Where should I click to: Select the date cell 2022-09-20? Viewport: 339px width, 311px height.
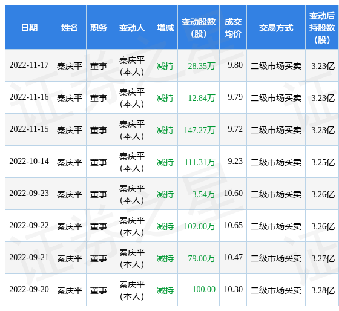[29, 289]
